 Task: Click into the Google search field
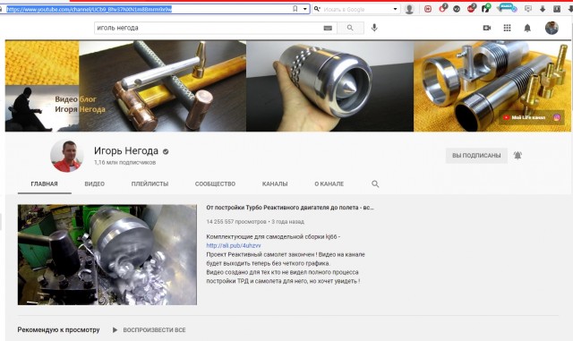(x=356, y=9)
